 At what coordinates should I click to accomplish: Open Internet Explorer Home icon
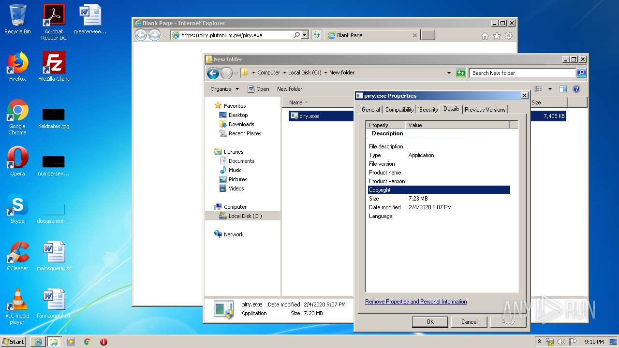(485, 36)
